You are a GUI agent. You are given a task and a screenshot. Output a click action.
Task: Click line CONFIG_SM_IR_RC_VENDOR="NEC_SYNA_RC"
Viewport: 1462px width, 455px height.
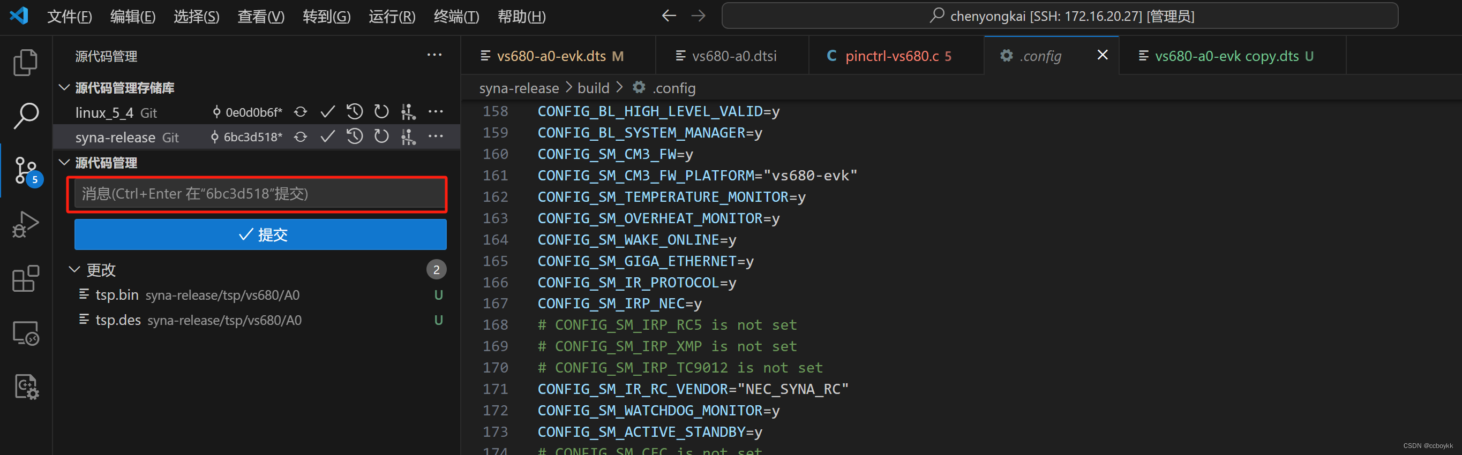coord(693,389)
